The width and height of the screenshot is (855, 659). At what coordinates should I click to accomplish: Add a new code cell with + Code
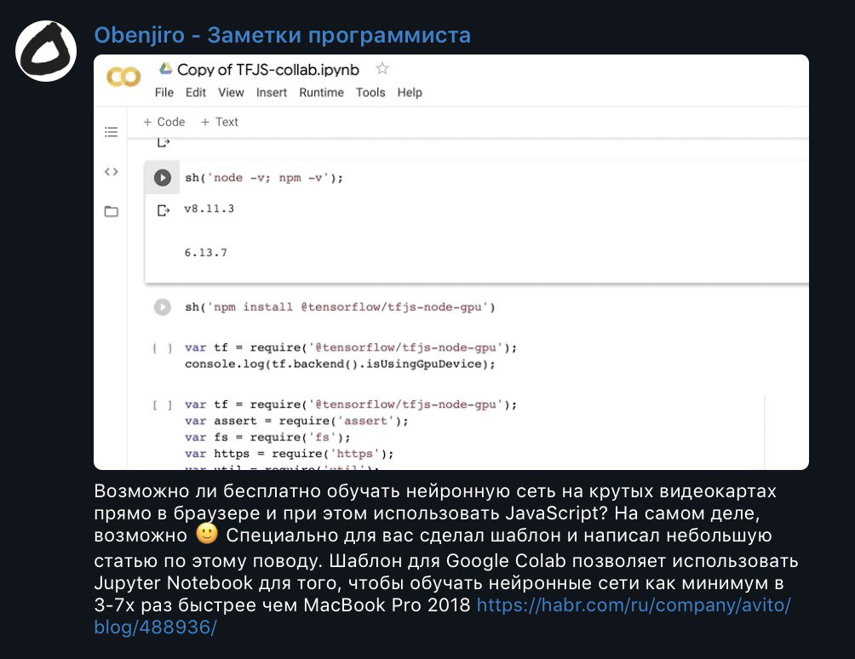click(x=164, y=122)
